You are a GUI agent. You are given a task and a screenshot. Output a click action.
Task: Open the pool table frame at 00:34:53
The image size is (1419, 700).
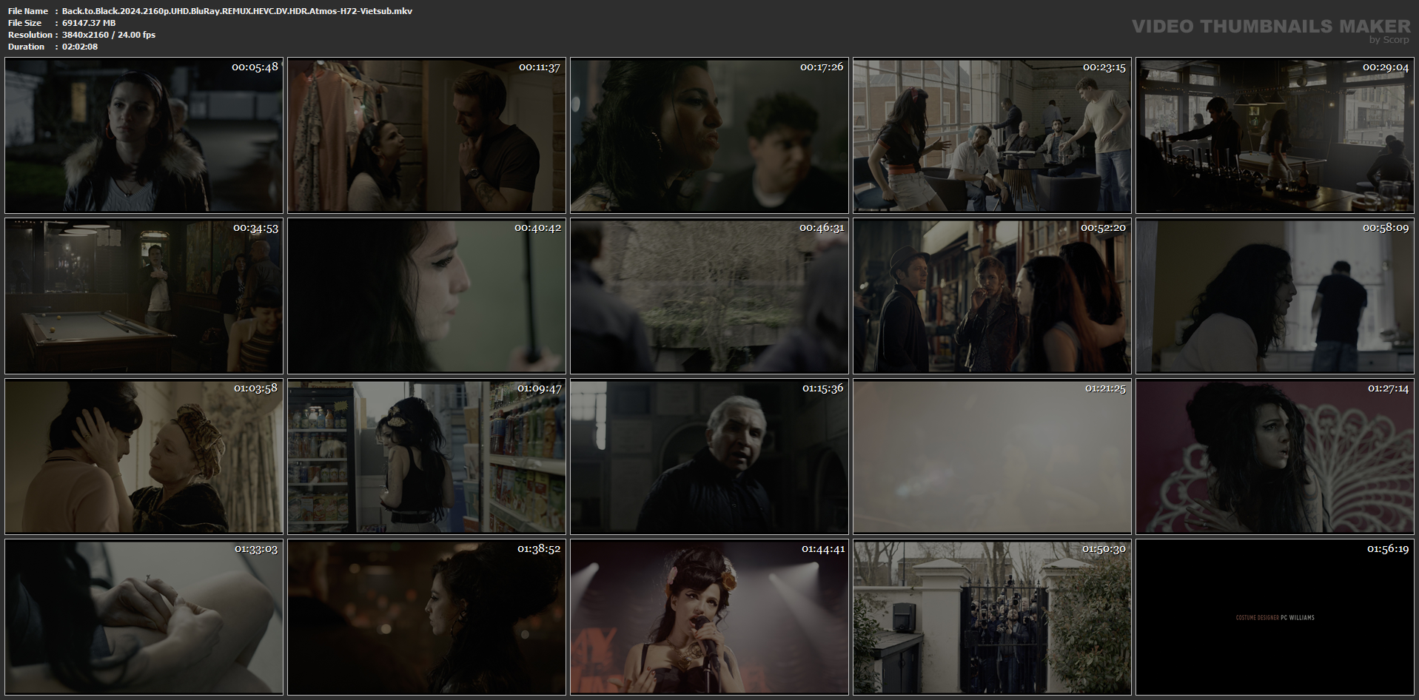[144, 296]
